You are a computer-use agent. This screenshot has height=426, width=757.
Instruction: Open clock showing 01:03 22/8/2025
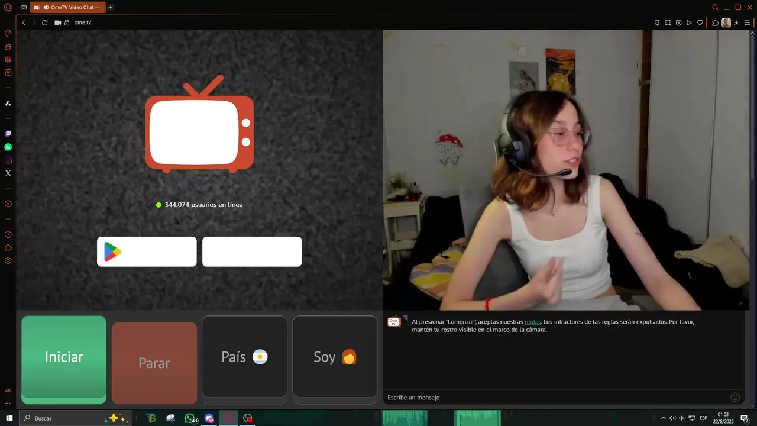click(x=723, y=418)
